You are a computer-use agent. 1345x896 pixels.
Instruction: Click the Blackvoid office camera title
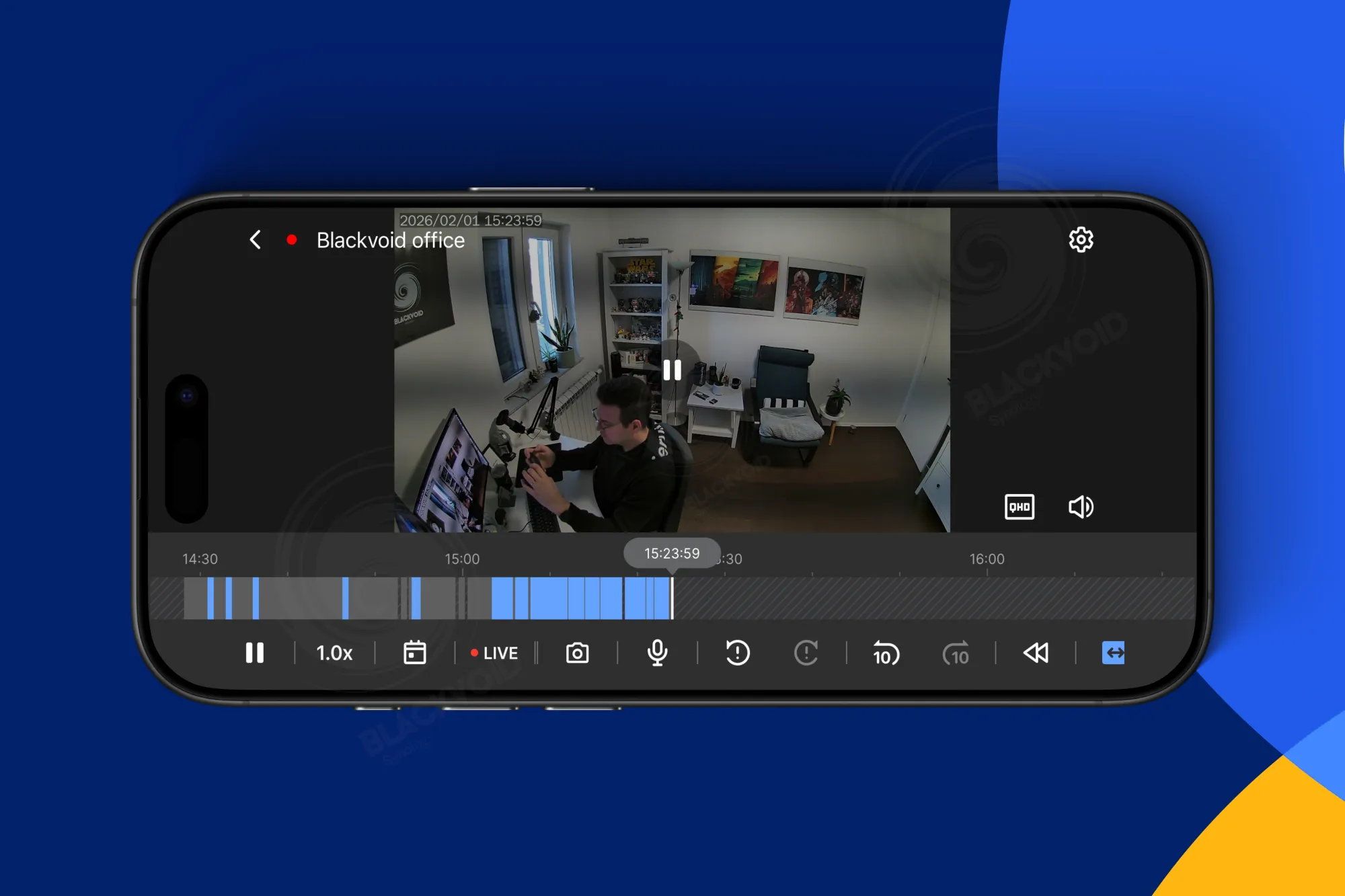[390, 240]
